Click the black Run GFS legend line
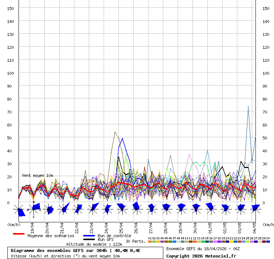 89,240
